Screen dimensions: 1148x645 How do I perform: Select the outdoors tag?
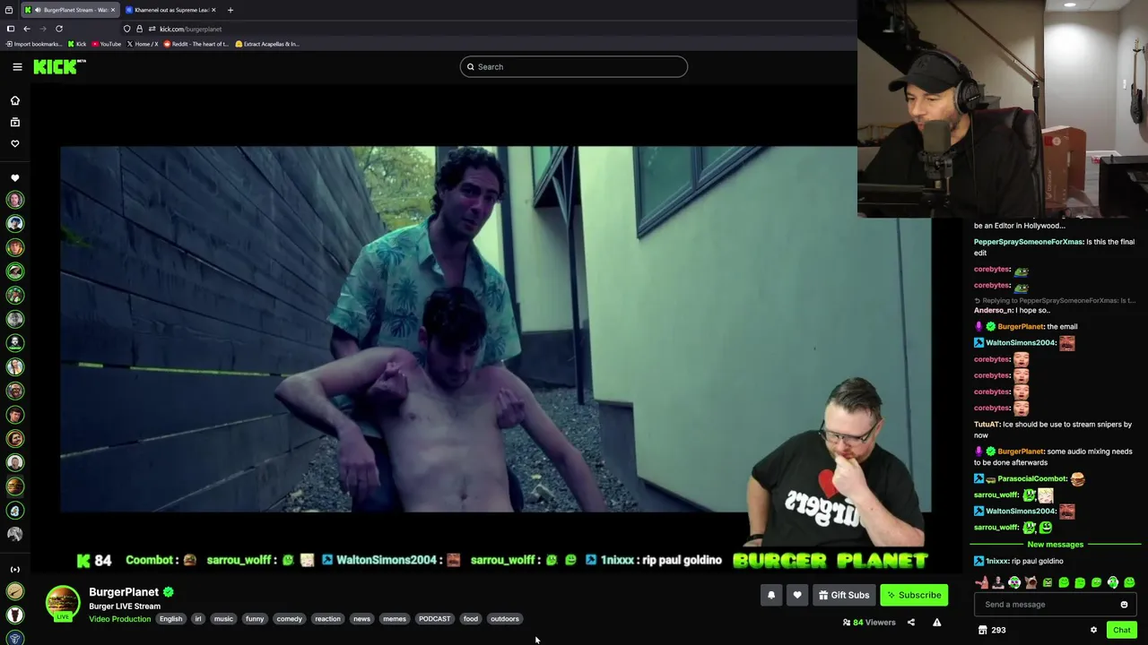pyautogui.click(x=505, y=619)
